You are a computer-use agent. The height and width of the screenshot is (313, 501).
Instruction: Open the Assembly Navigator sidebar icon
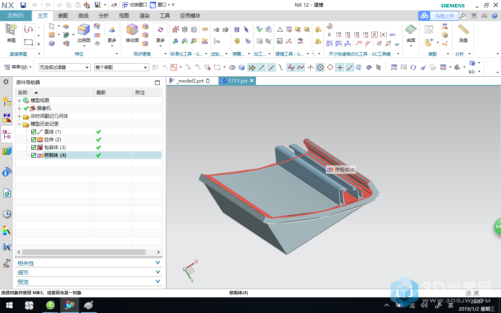7,101
